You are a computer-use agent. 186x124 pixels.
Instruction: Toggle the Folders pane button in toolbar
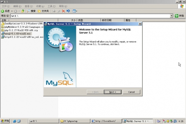(x=43, y=11)
